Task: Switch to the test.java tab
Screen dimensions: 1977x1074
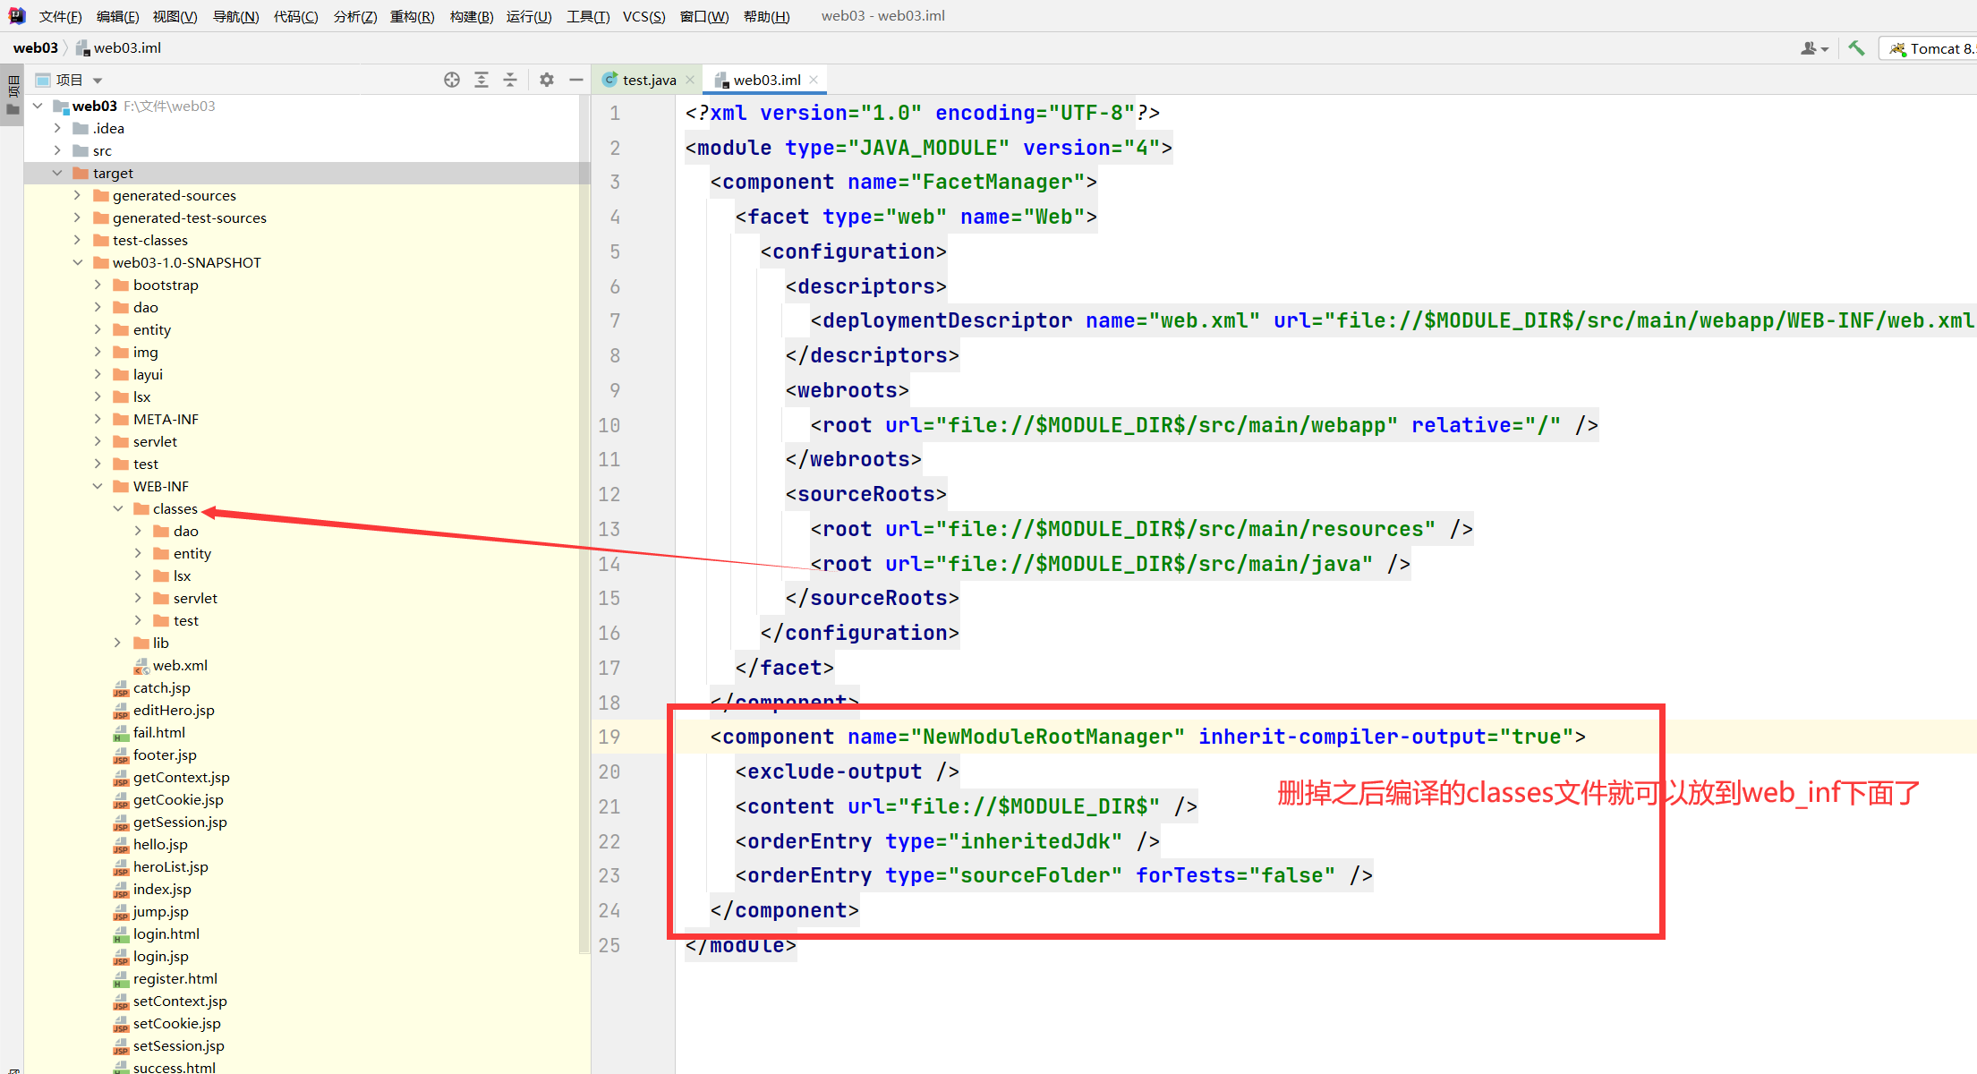Action: (x=648, y=80)
